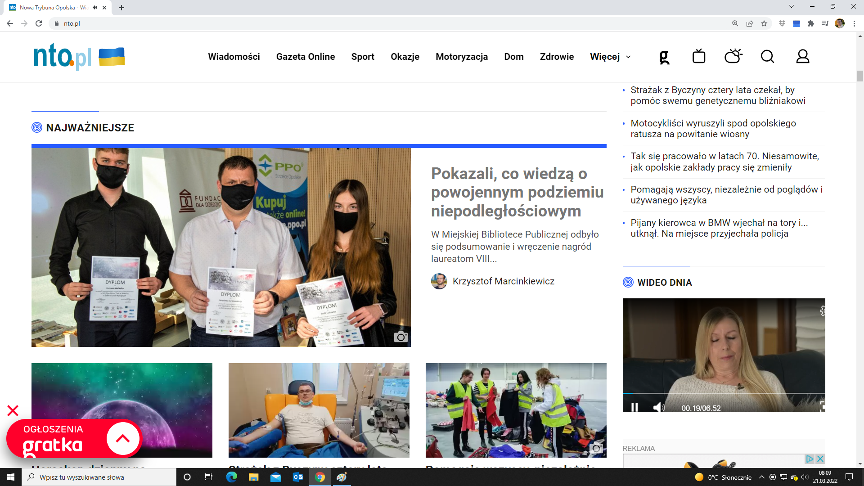Seek on the video progress bar
Viewport: 864px width, 486px height.
724,394
